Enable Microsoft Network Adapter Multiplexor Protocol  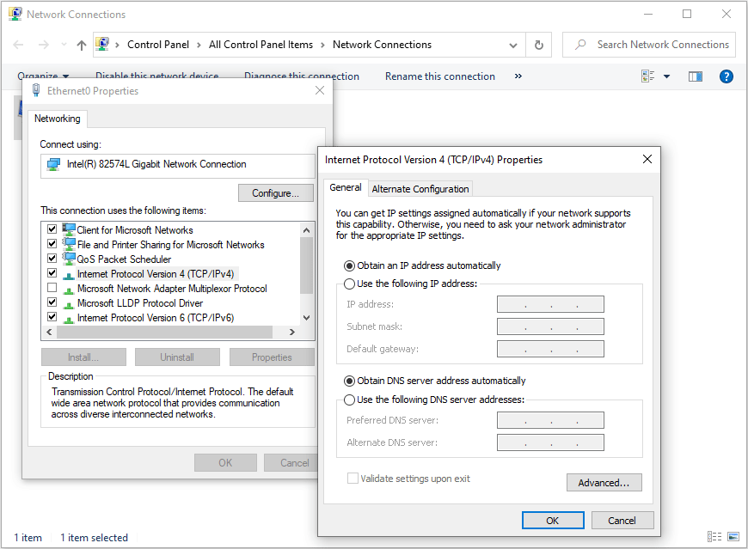pyautogui.click(x=52, y=288)
